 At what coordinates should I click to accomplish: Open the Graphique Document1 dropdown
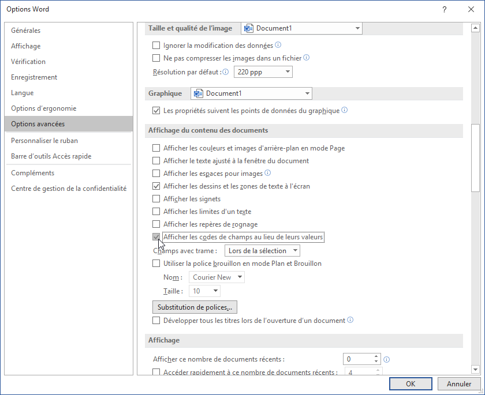tap(251, 93)
